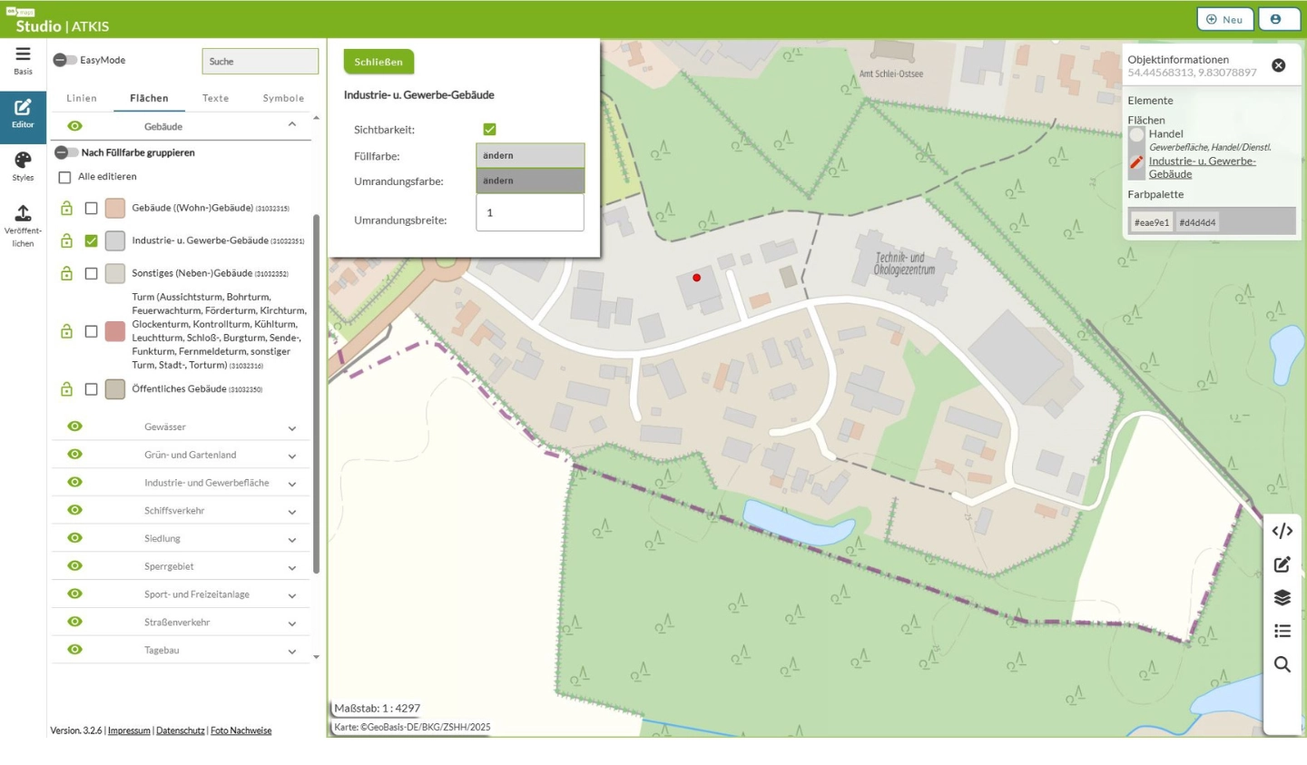1307x765 pixels.
Task: Expand the Straßenverkehr layer group
Action: [x=292, y=623]
